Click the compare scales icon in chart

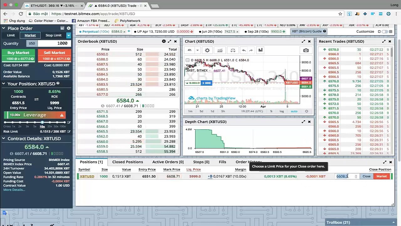click(233, 50)
